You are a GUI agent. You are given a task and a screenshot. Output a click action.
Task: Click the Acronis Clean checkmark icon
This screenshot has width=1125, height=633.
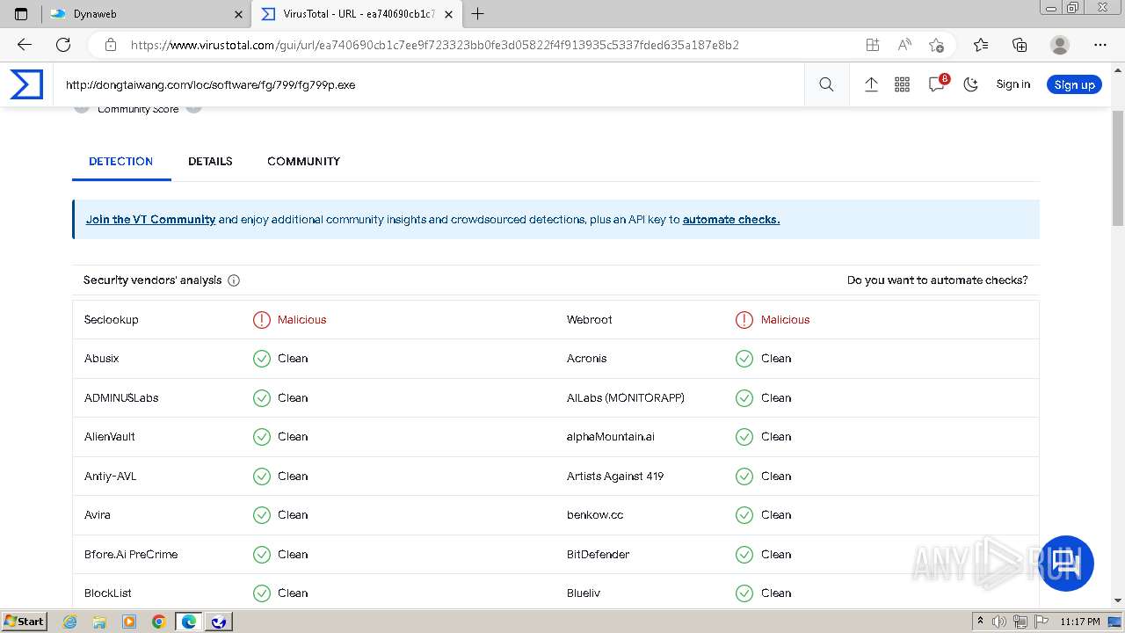point(744,359)
